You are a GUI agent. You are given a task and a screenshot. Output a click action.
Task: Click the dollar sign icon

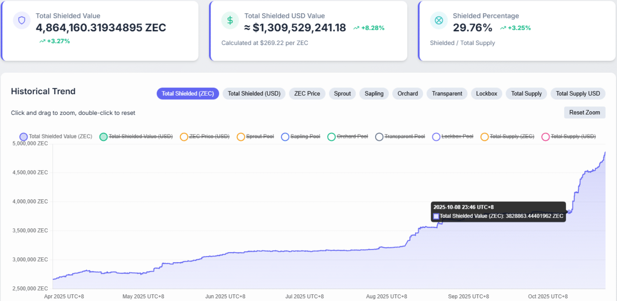tap(230, 20)
